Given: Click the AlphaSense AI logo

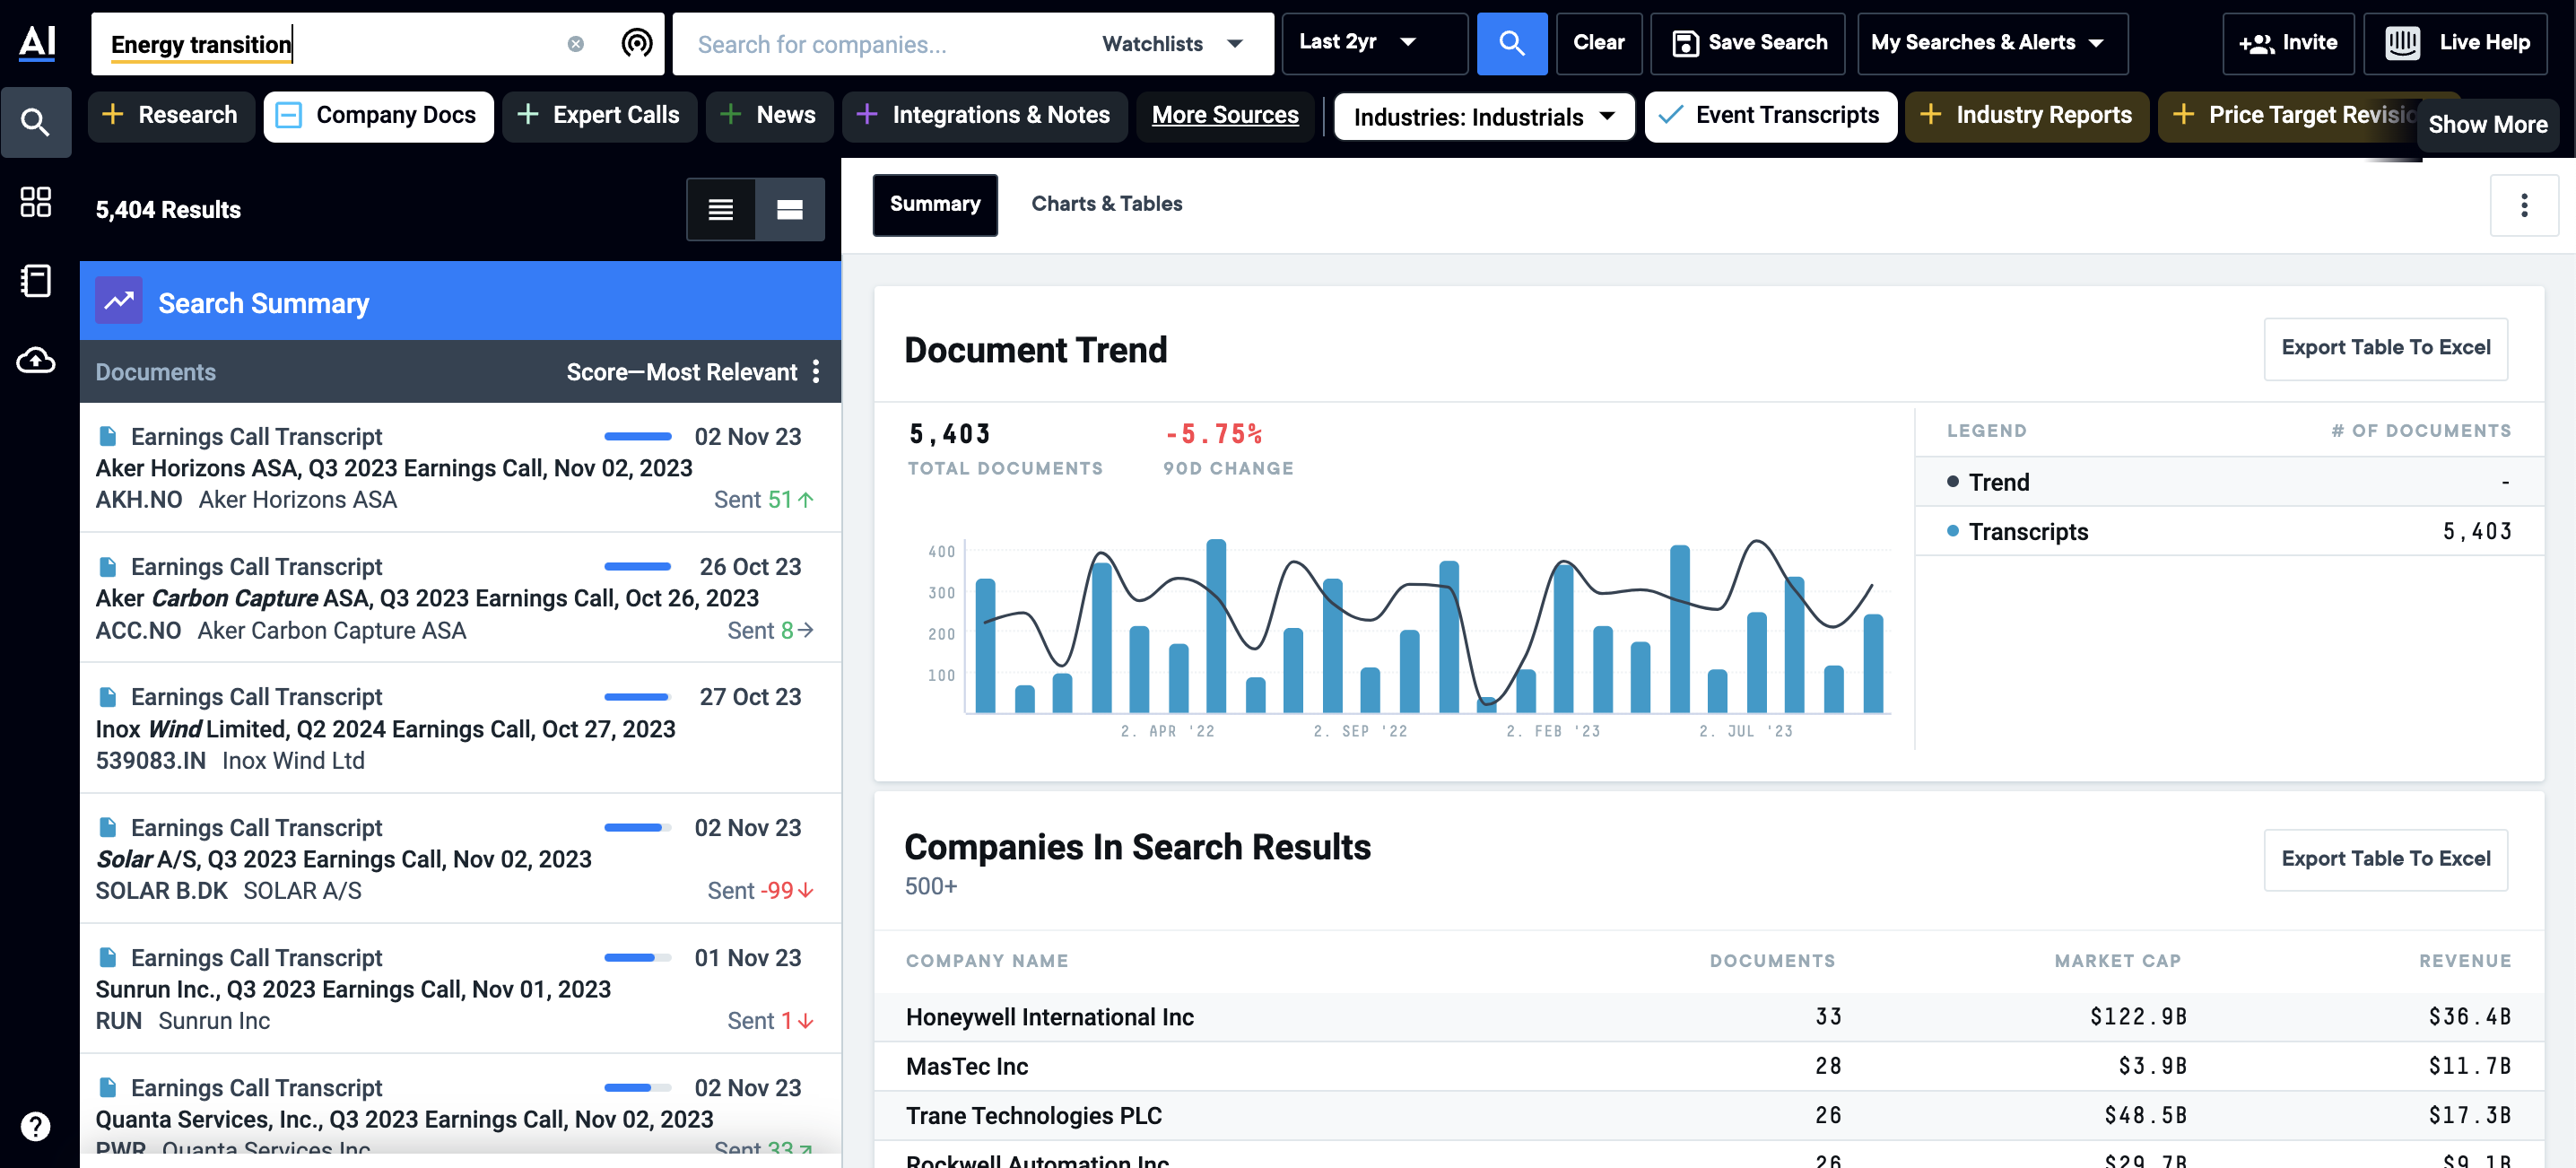Looking at the screenshot, I should (37, 42).
